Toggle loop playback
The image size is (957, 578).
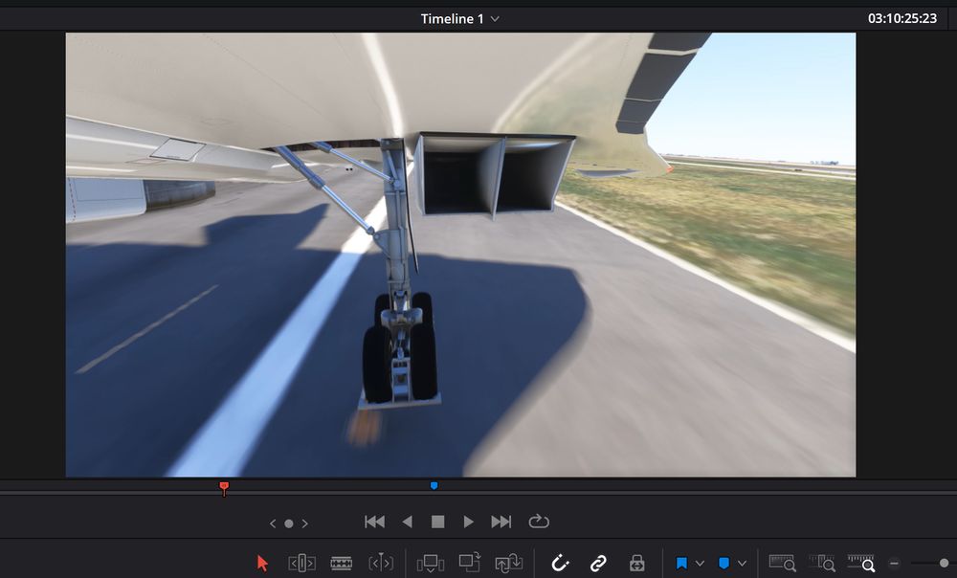coord(539,522)
